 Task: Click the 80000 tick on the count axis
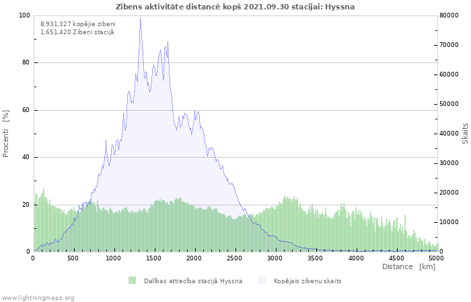[451, 15]
